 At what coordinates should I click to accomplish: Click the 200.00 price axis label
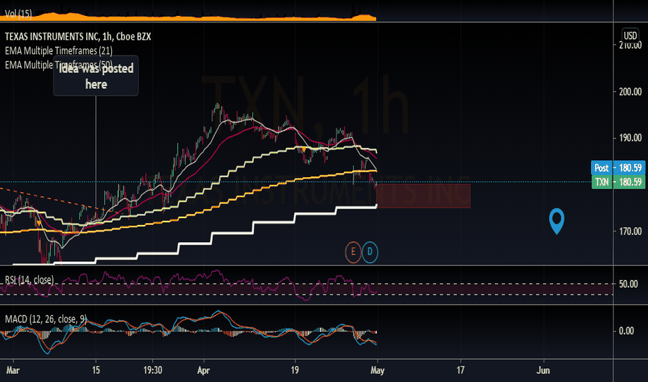[x=630, y=92]
